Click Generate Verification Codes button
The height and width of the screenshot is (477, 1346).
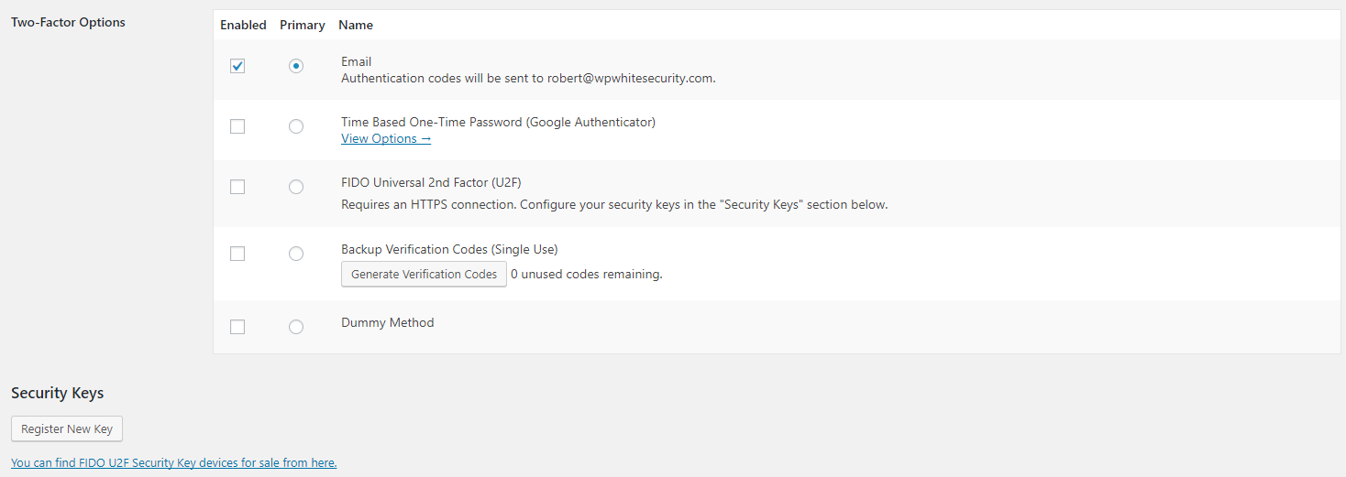pyautogui.click(x=424, y=274)
